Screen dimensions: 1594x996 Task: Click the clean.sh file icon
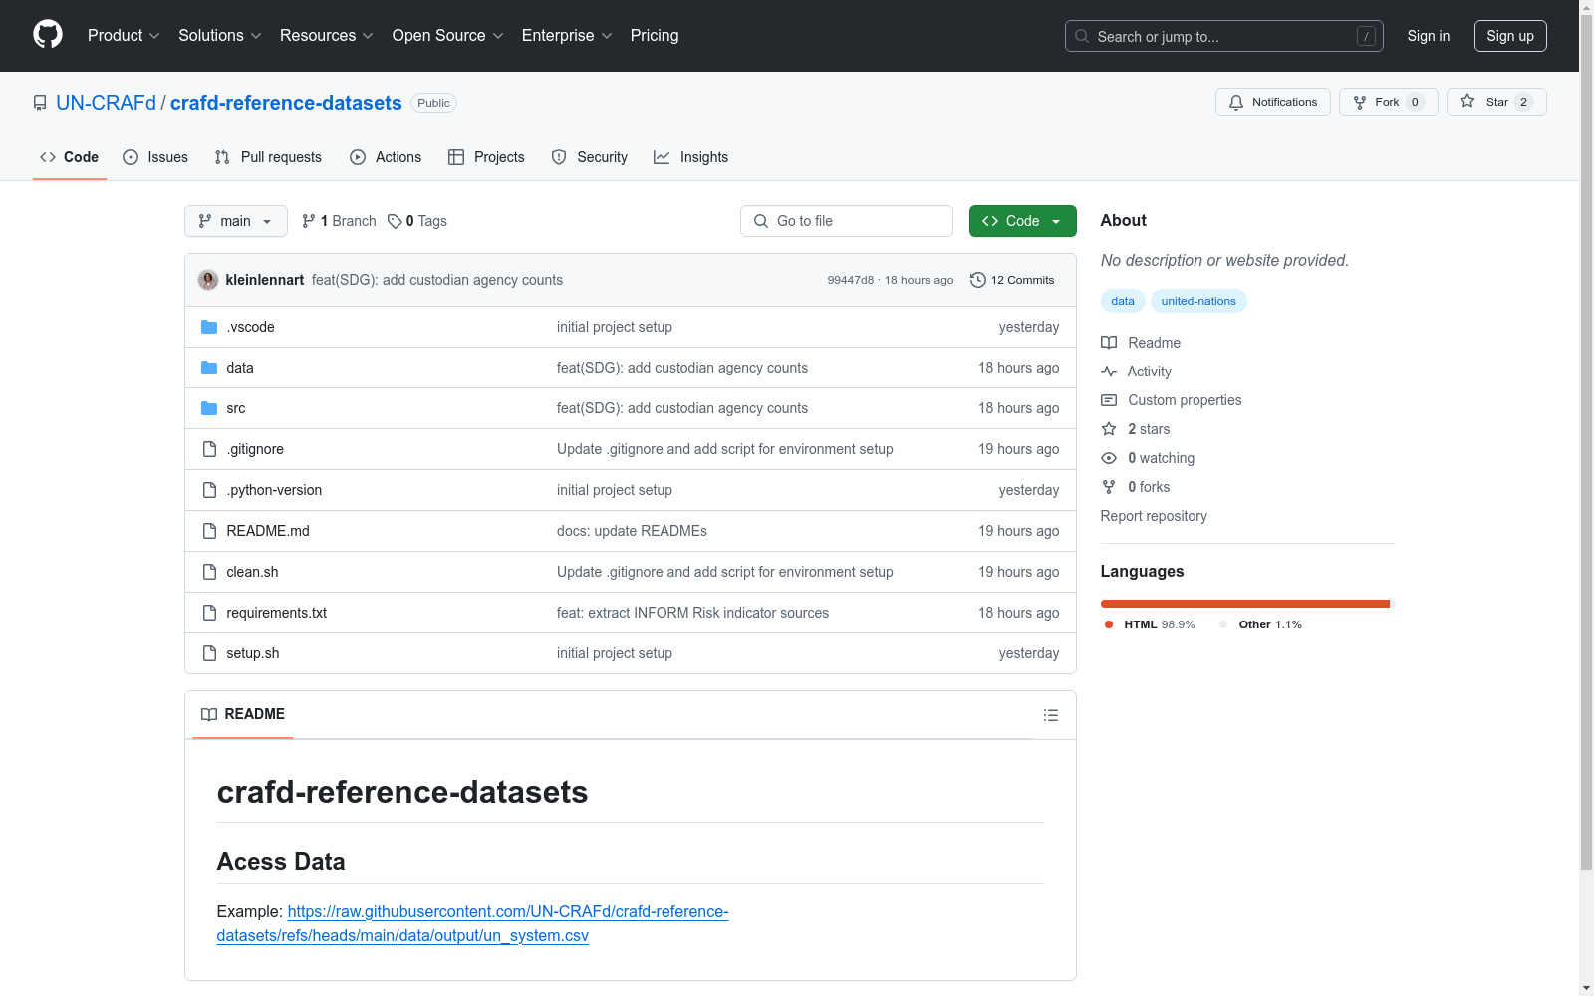[209, 572]
